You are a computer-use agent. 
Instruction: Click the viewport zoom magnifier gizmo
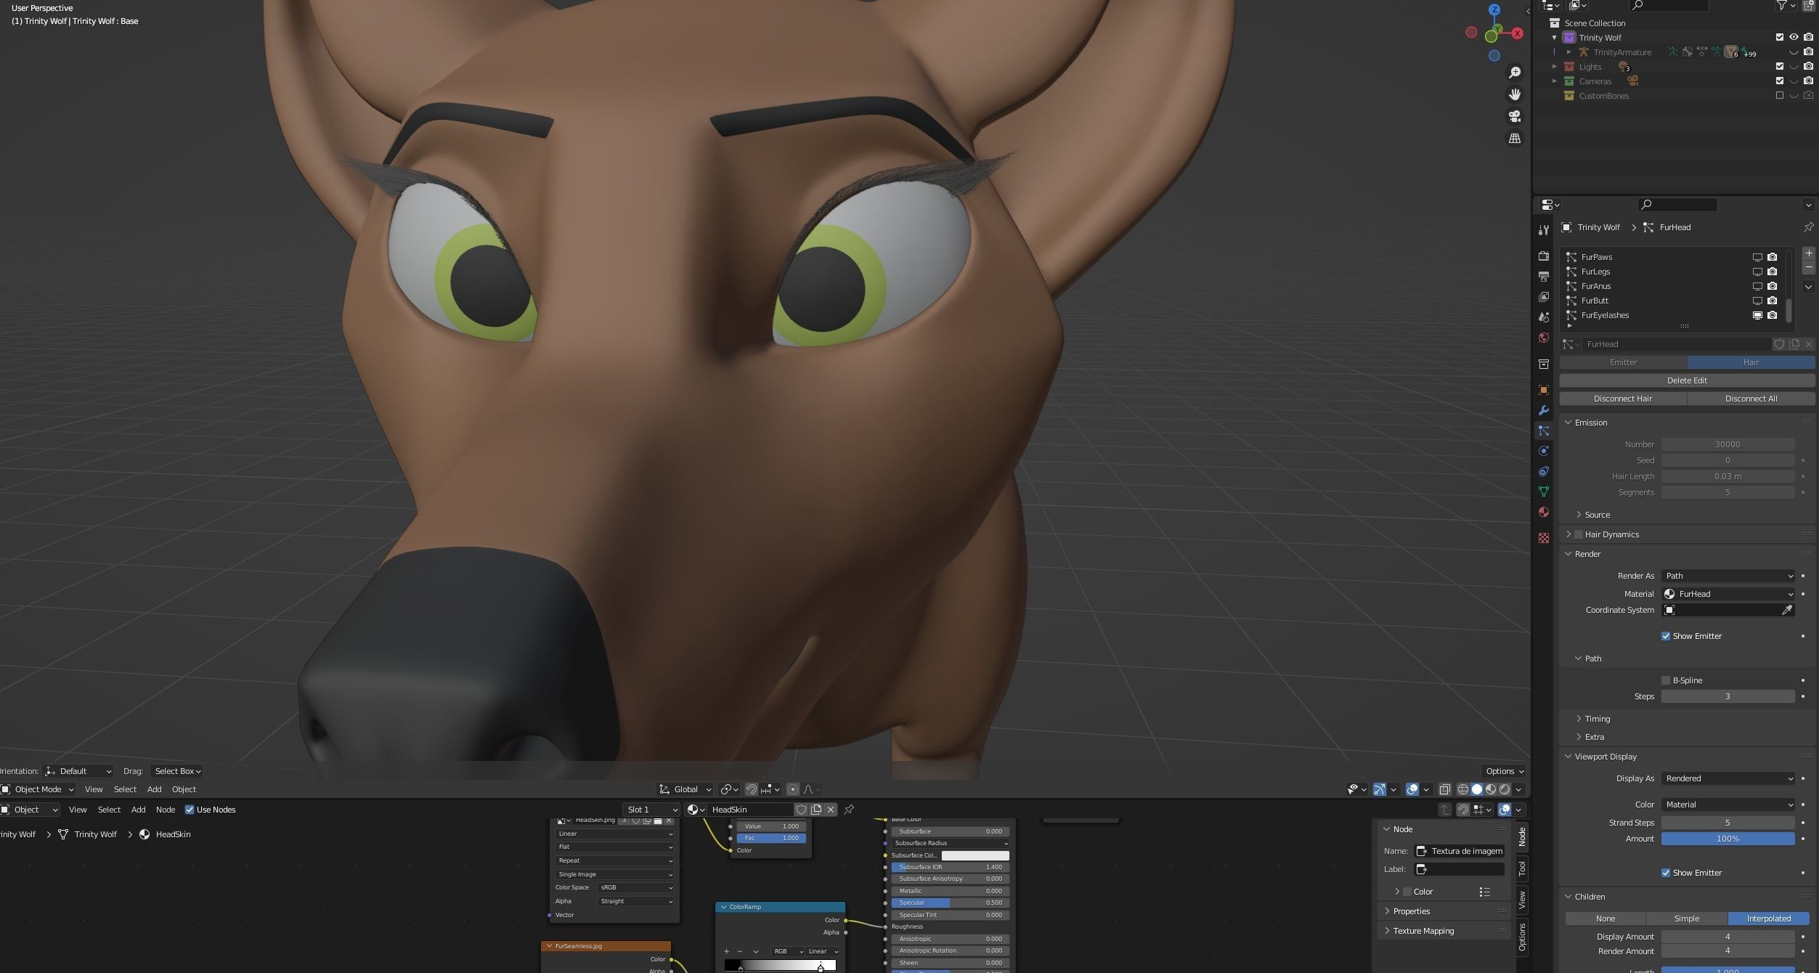pos(1515,73)
